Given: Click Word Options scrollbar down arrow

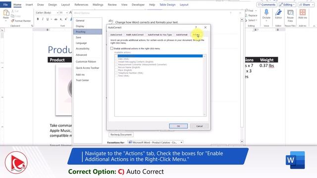Looking at the screenshot, I should click(242, 142).
